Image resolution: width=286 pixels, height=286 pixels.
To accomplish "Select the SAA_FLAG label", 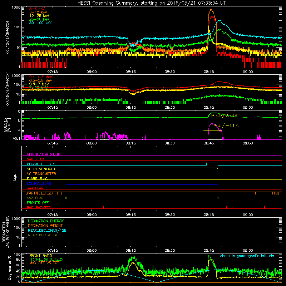I will click(35, 188).
